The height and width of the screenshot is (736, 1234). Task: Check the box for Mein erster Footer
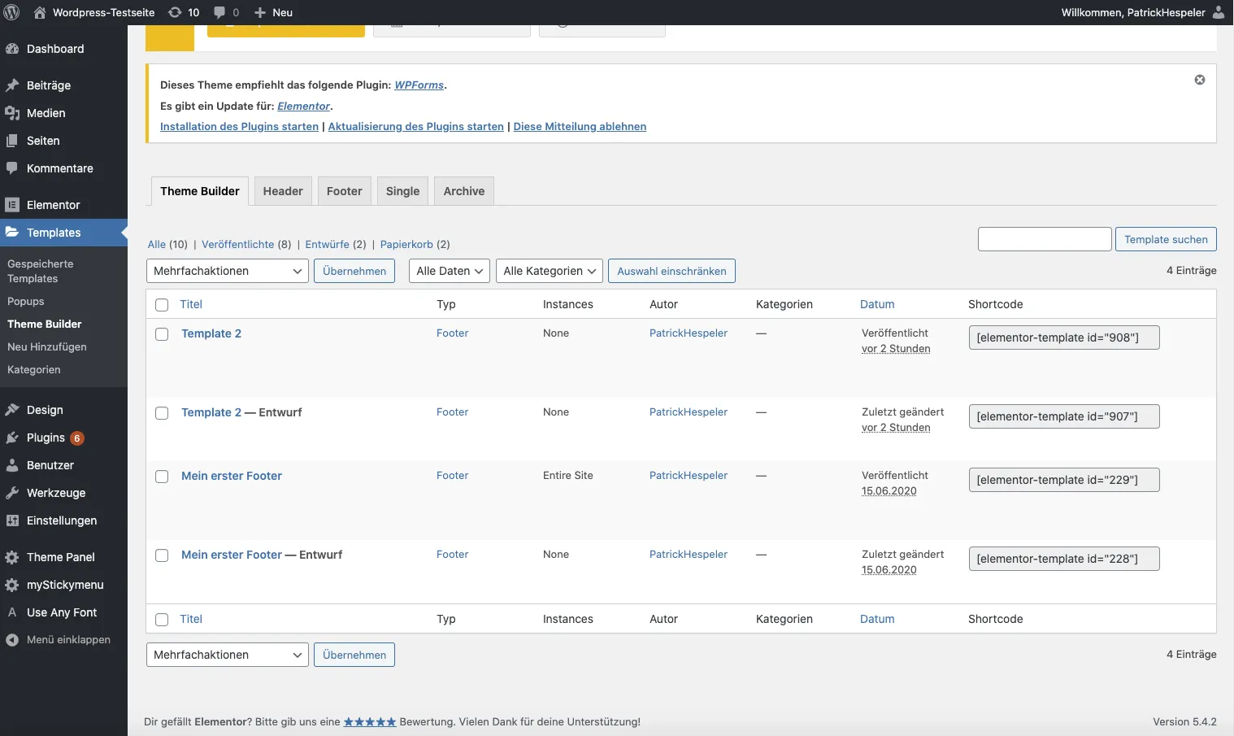pyautogui.click(x=162, y=477)
